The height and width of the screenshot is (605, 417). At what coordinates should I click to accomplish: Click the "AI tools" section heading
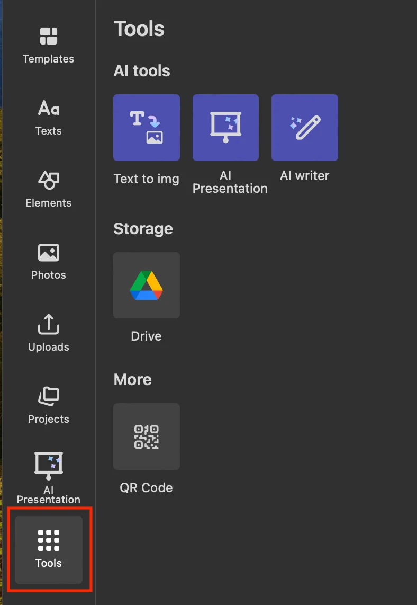point(142,71)
